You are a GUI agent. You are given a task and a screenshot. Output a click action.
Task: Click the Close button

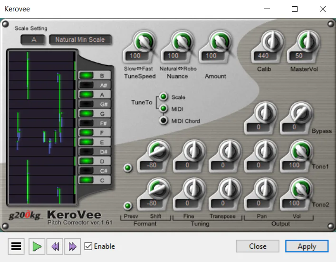click(258, 246)
